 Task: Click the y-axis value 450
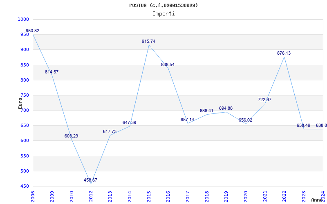tap(25, 186)
